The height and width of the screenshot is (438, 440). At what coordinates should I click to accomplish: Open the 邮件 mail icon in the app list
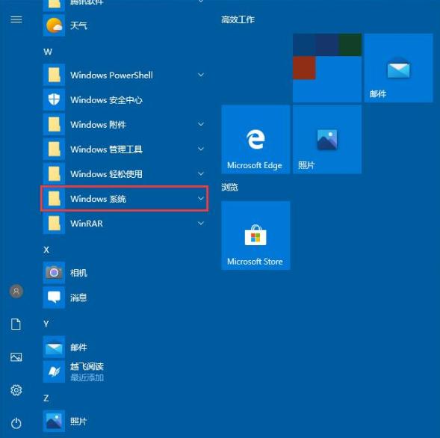54,347
